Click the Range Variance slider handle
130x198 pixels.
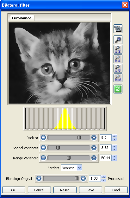69,158
